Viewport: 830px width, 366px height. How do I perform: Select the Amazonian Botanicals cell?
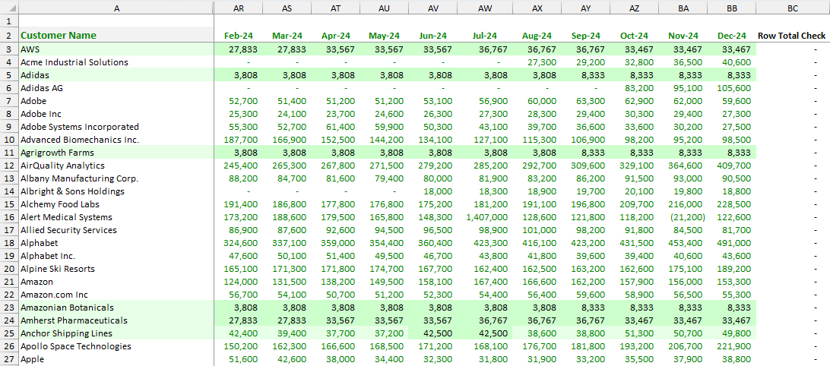pyautogui.click(x=116, y=308)
